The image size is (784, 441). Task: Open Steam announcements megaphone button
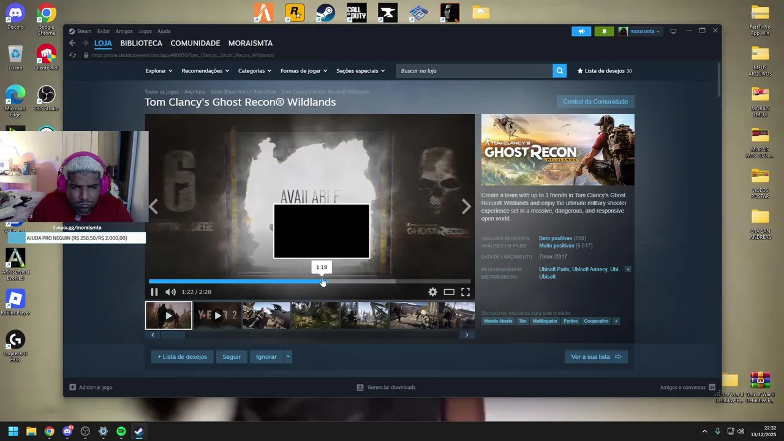[581, 31]
